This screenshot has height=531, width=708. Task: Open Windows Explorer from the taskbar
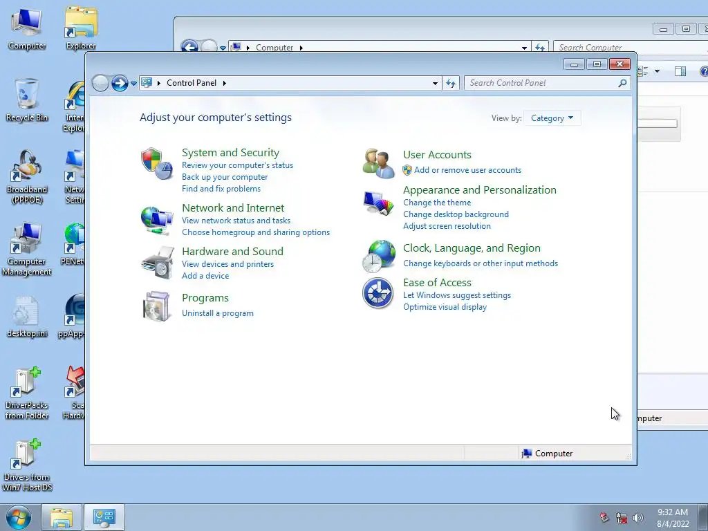62,517
